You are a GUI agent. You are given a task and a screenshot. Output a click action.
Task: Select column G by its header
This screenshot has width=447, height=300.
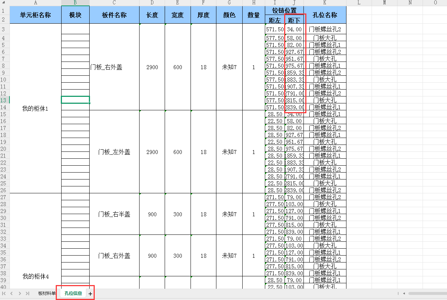(229, 3)
